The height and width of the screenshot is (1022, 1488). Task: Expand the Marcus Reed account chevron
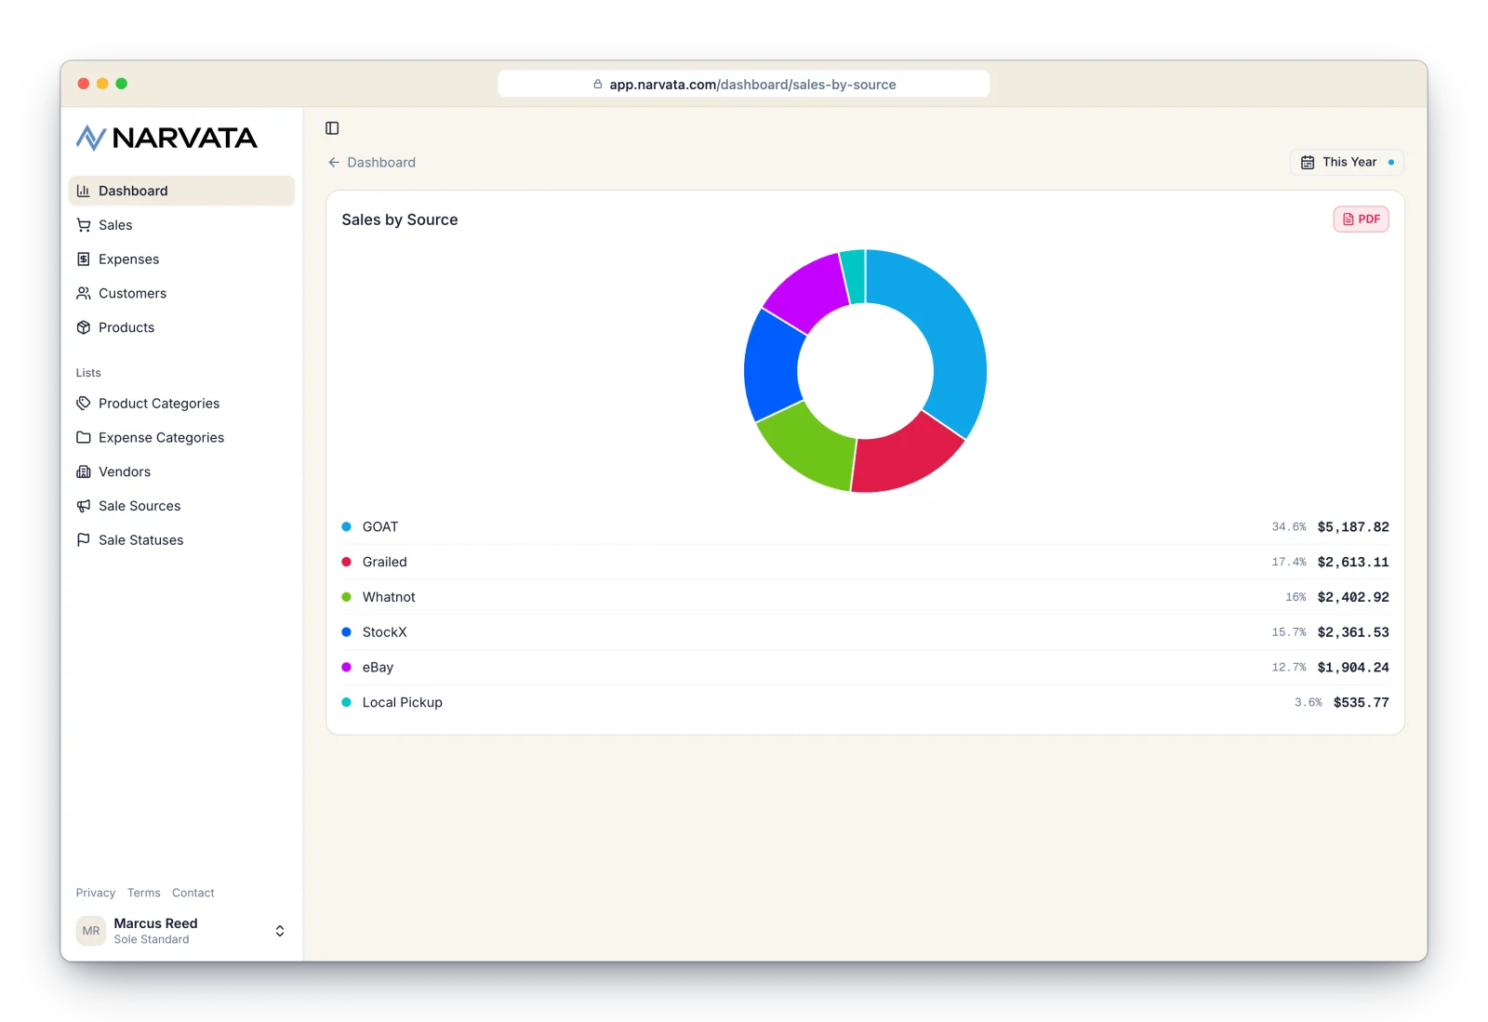pyautogui.click(x=280, y=931)
